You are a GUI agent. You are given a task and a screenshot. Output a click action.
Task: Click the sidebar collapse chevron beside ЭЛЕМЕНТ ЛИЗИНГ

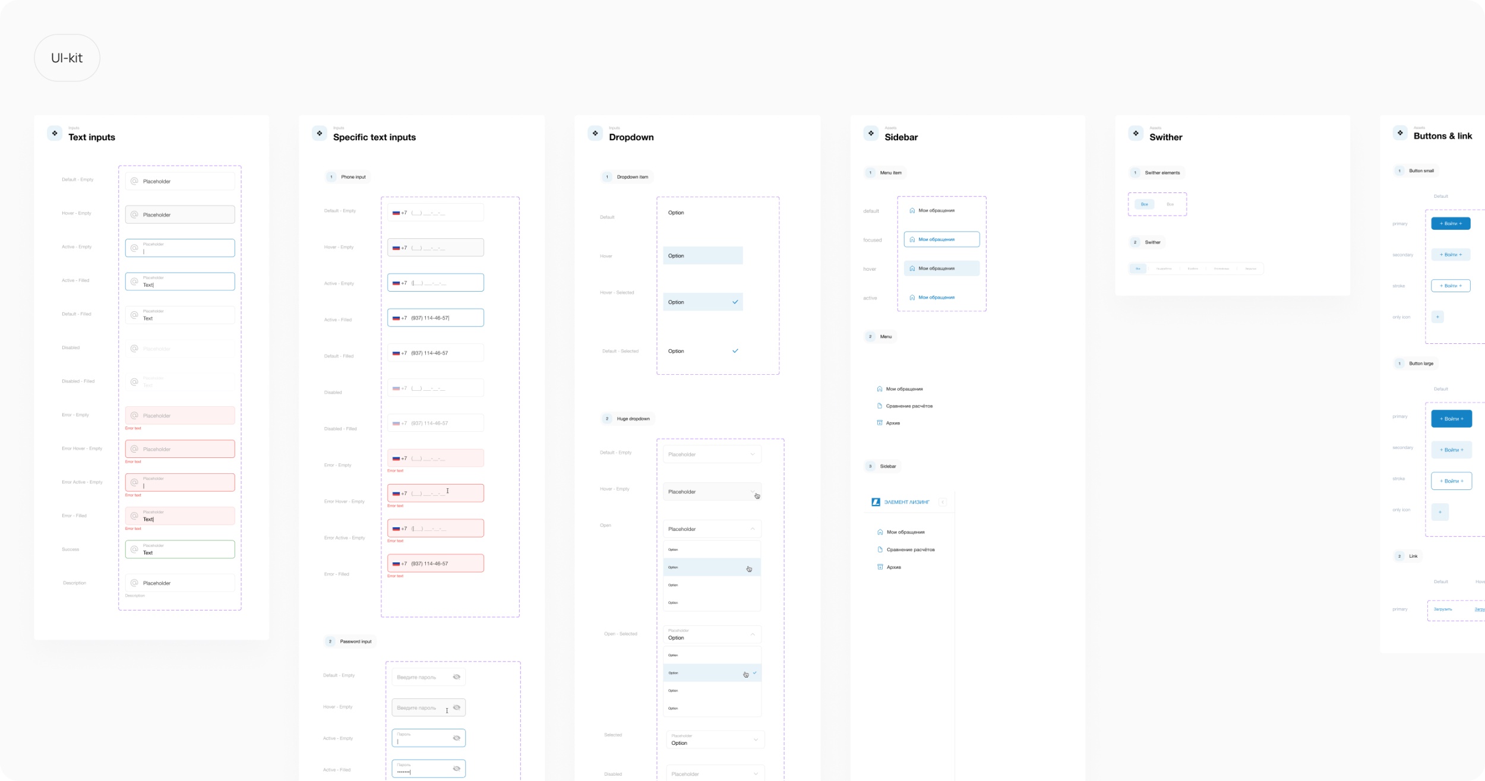click(x=943, y=502)
